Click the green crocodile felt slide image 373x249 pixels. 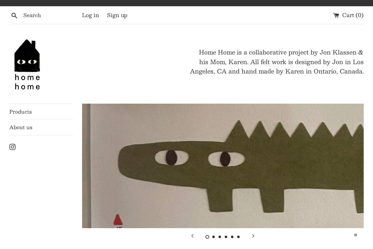tap(223, 166)
